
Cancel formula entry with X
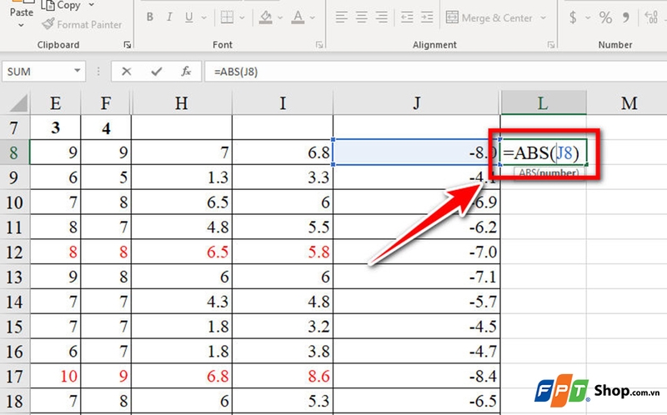pos(127,72)
